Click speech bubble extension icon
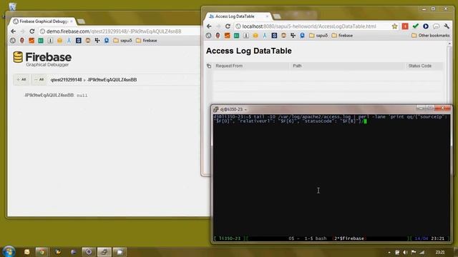The image size is (458, 257). point(436,26)
